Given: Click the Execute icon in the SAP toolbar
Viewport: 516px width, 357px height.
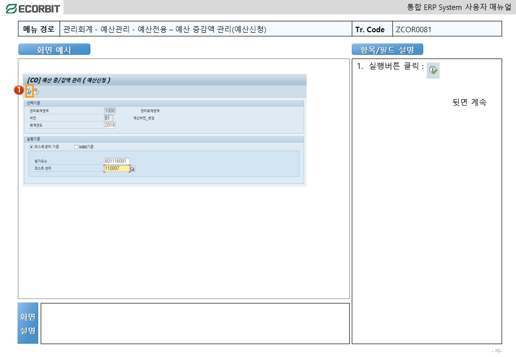Looking at the screenshot, I should click(x=29, y=91).
